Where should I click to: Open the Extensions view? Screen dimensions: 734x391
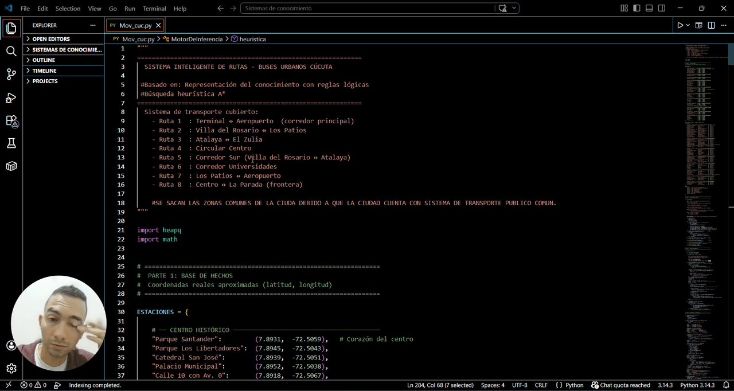point(11,120)
